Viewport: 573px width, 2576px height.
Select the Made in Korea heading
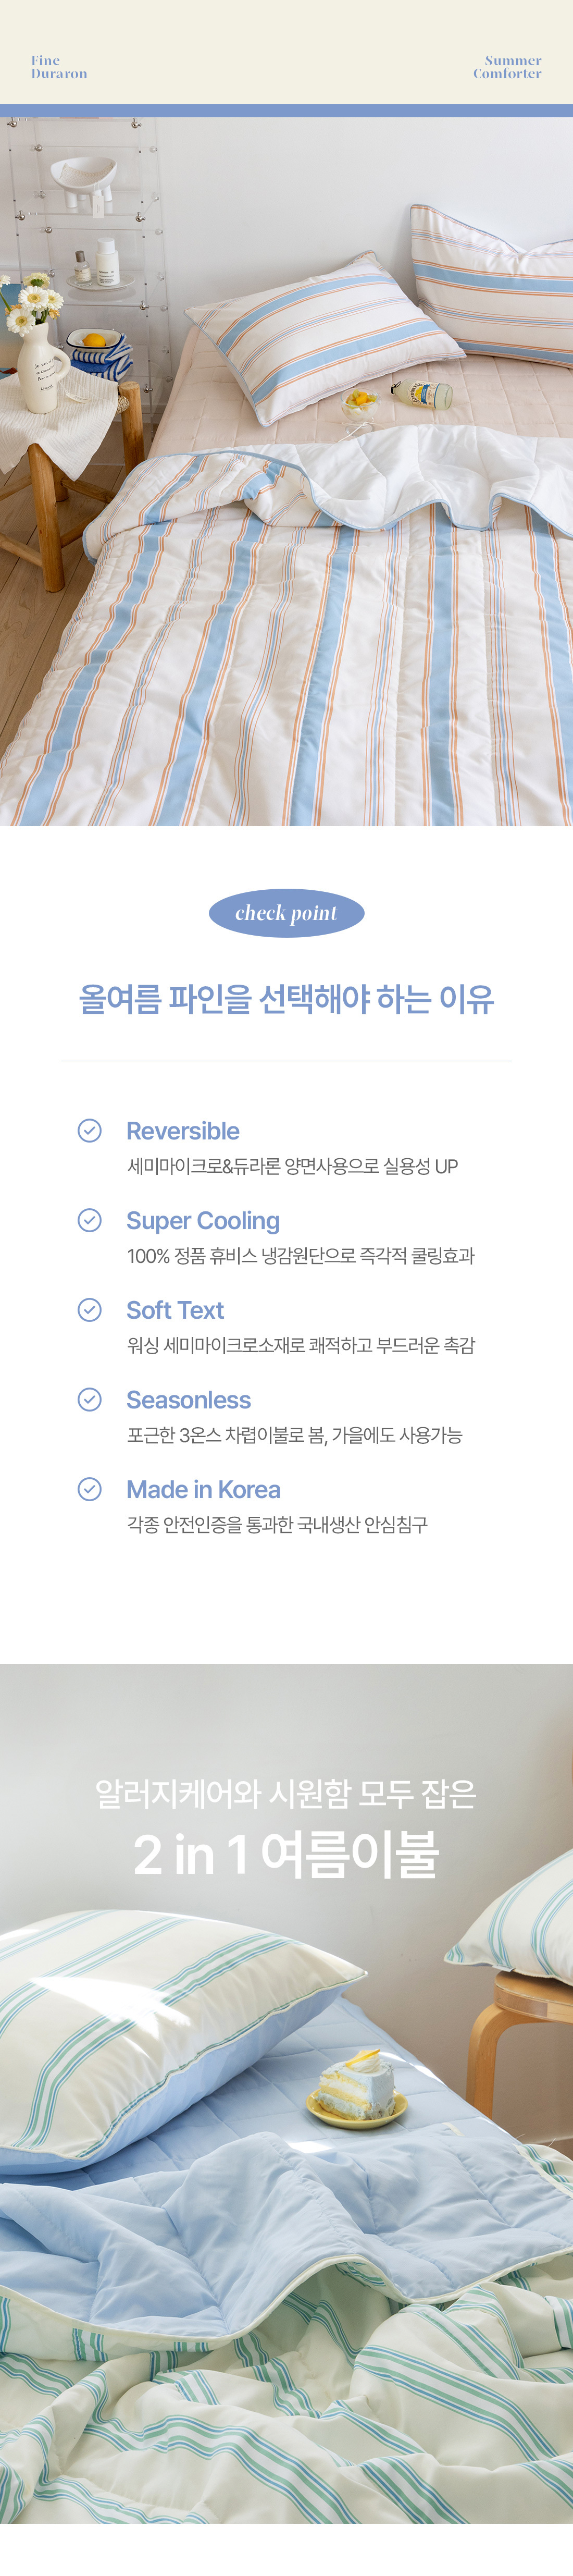click(203, 1490)
